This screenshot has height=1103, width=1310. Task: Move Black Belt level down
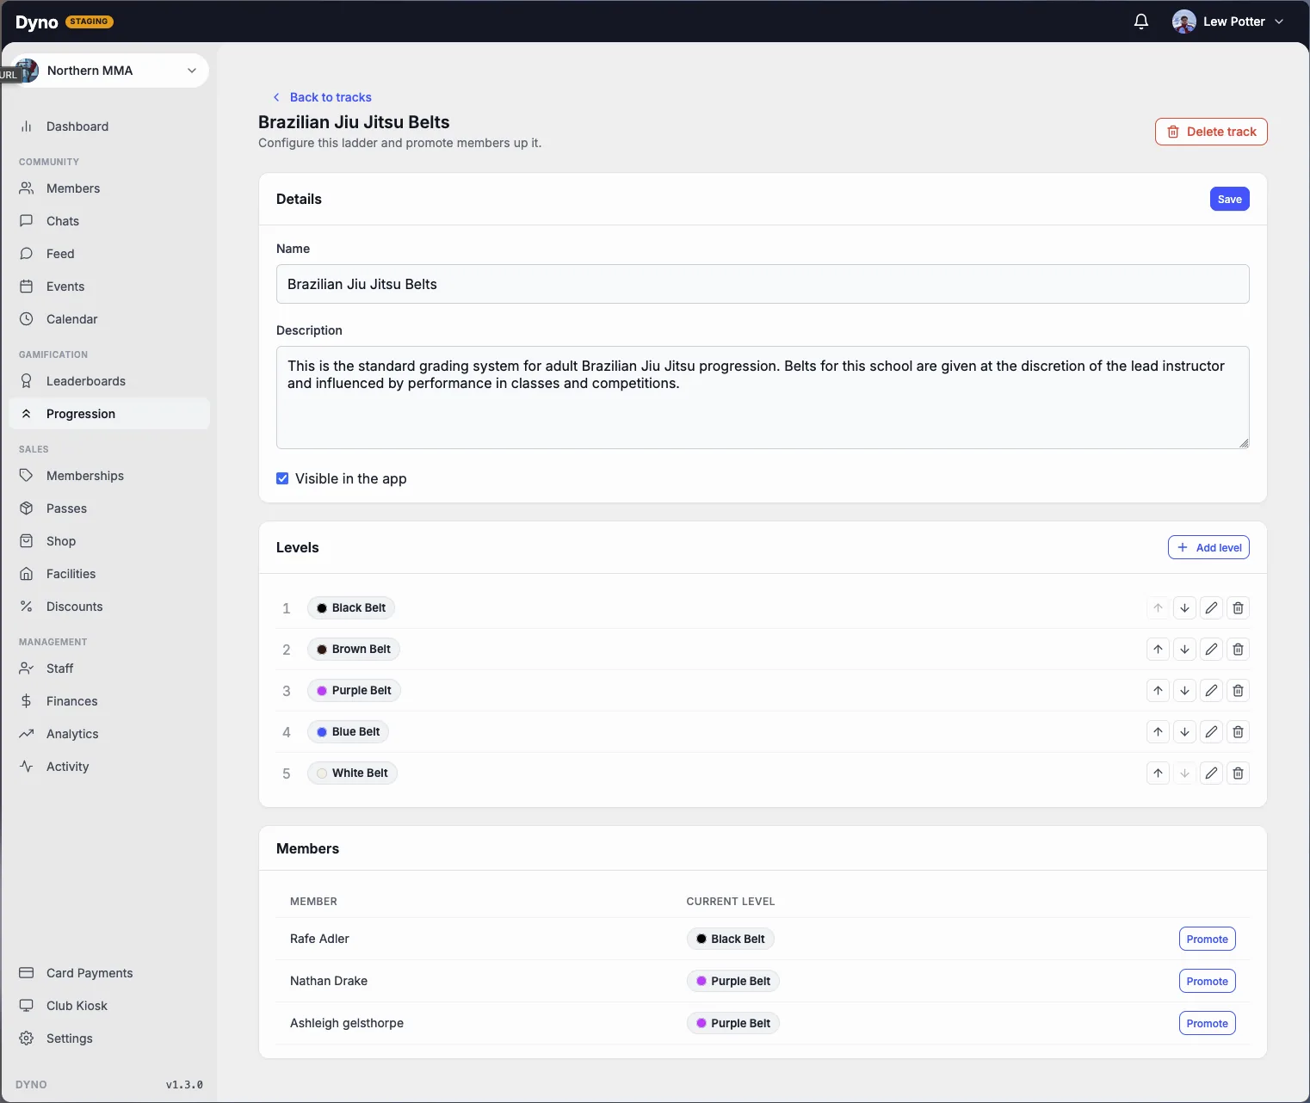pyautogui.click(x=1185, y=608)
